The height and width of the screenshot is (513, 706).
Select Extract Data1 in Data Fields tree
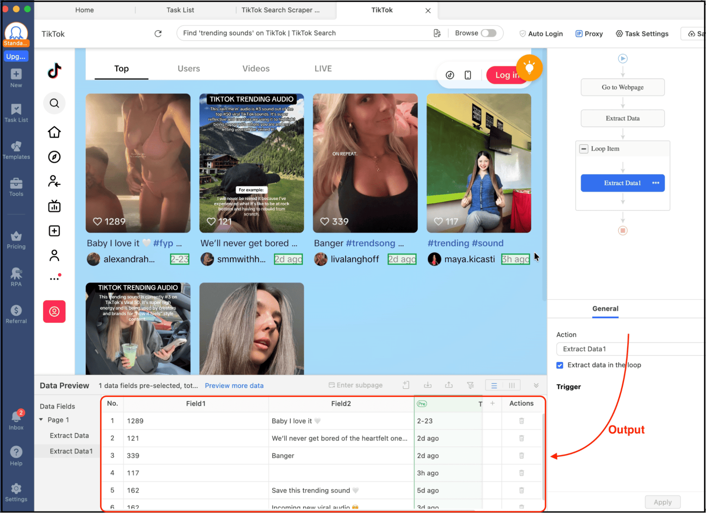click(71, 451)
